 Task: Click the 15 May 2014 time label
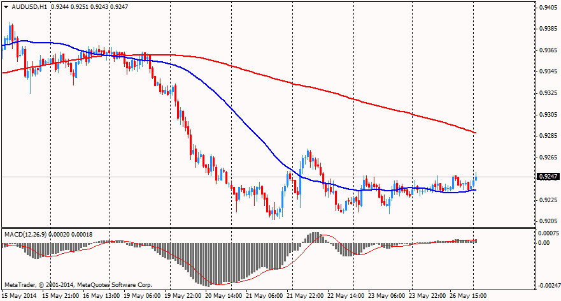pos(18,295)
